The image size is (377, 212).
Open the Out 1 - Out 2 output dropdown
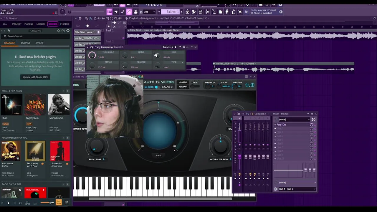(x=297, y=189)
